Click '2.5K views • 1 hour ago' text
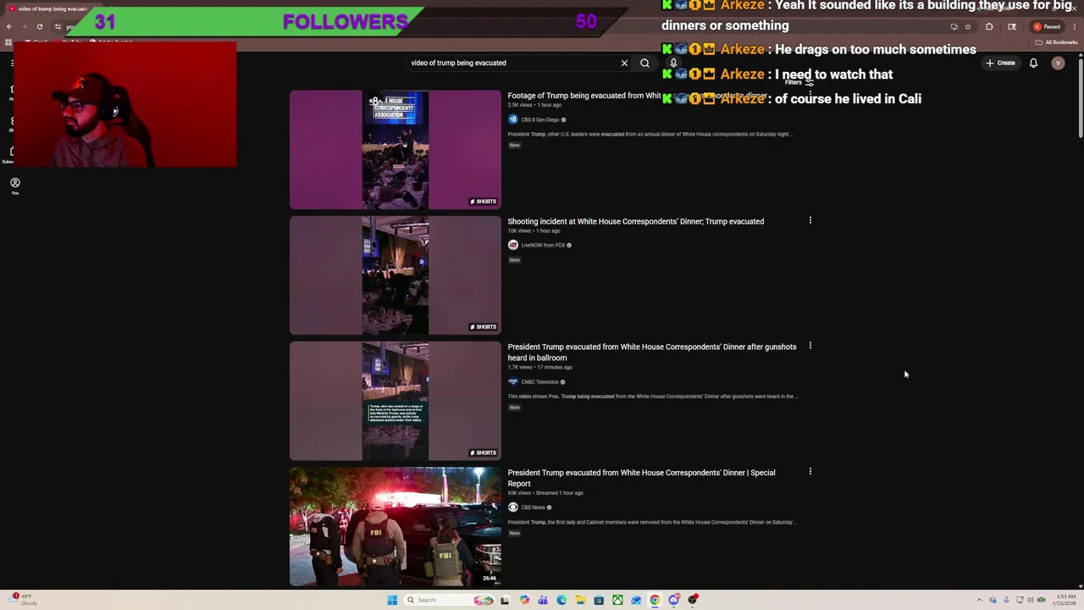1084x610 pixels. (534, 105)
